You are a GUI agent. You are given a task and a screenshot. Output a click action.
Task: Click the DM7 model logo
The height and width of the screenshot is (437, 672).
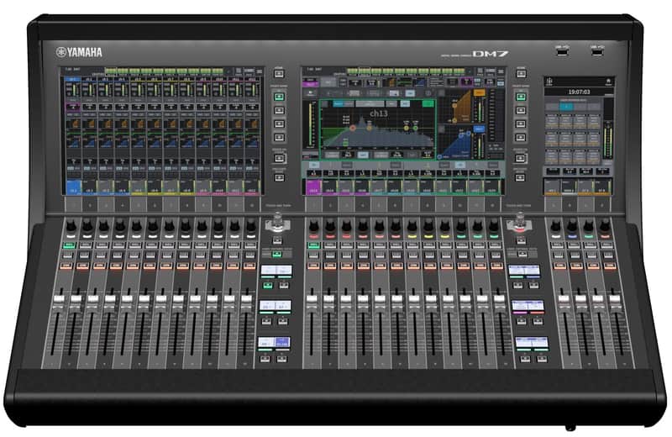click(x=490, y=54)
